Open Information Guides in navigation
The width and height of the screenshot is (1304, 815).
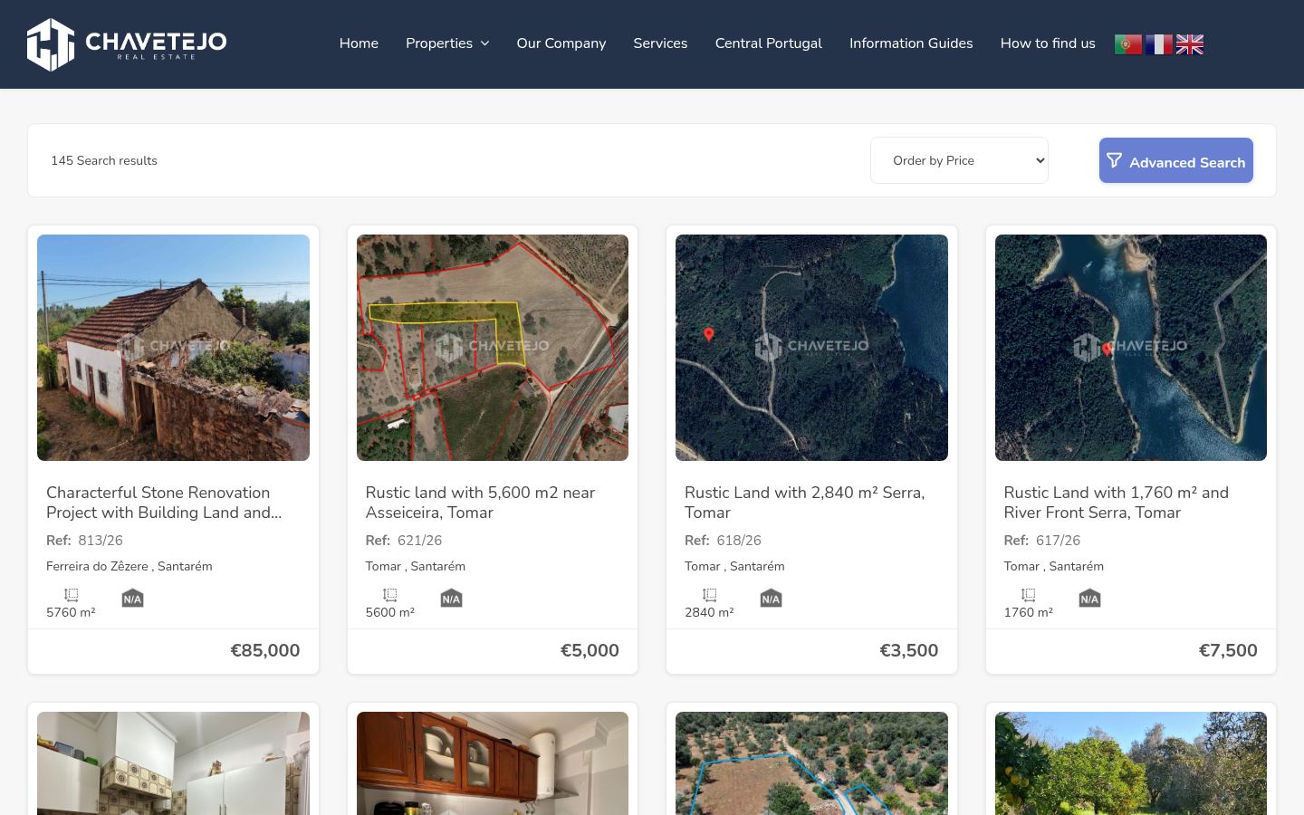tap(911, 43)
